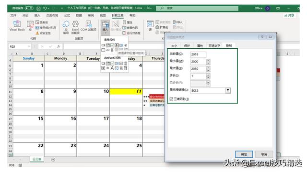Toggle Use Relative References (使用相对引用)

click(46, 28)
